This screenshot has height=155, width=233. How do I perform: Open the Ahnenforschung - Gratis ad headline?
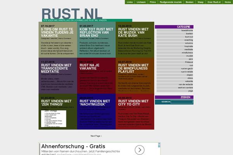point(73,146)
